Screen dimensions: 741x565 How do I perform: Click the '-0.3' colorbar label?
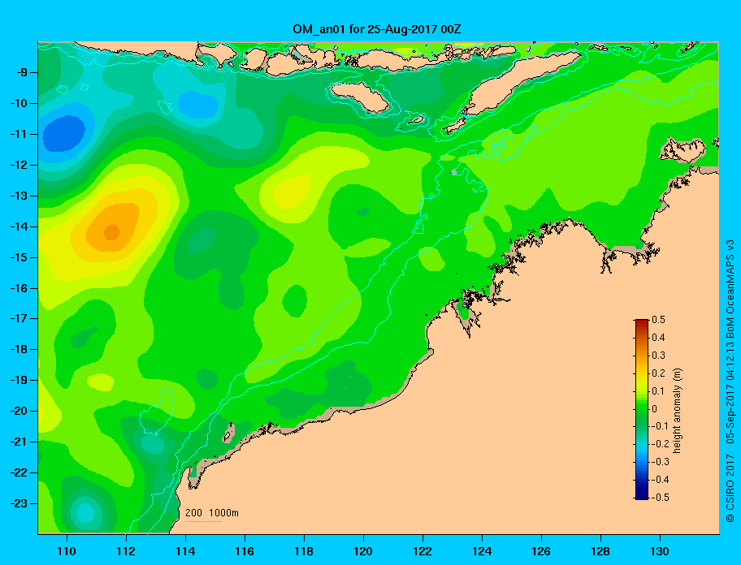661,462
